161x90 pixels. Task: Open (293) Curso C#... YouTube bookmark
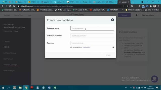coord(98,10)
